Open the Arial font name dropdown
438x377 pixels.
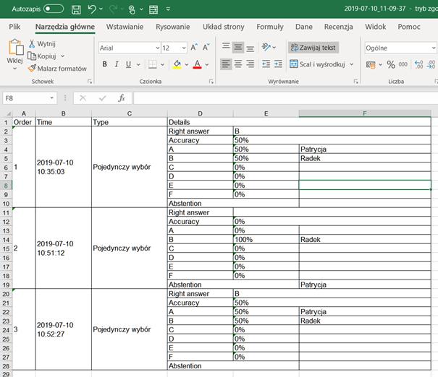pos(158,48)
